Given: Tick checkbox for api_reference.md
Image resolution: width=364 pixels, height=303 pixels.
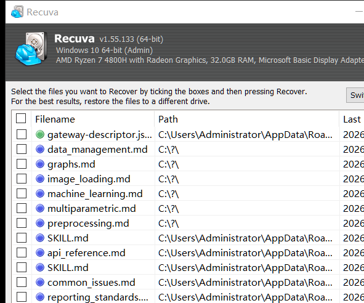Looking at the screenshot, I should (22, 253).
